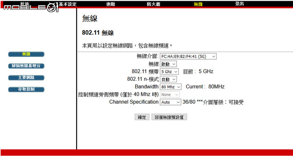Click the page description 本頁用以設定無線網路
The image size is (293, 157).
tap(127, 45)
